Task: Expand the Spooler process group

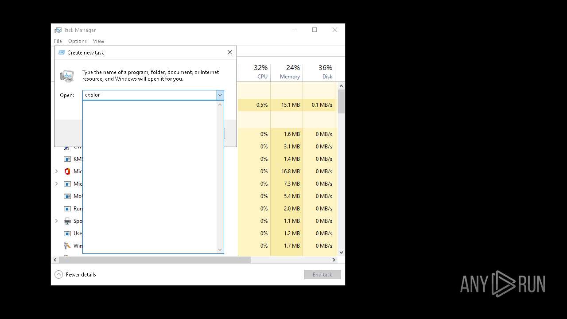Action: (x=56, y=221)
